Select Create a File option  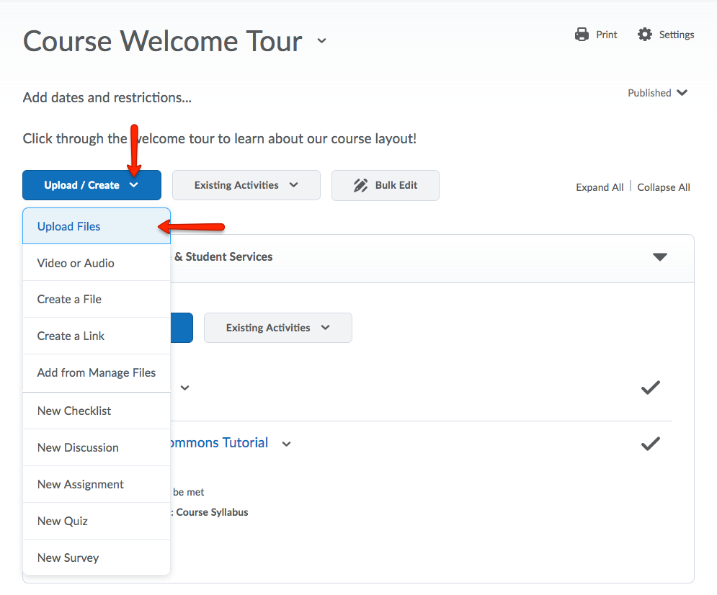pyautogui.click(x=69, y=299)
